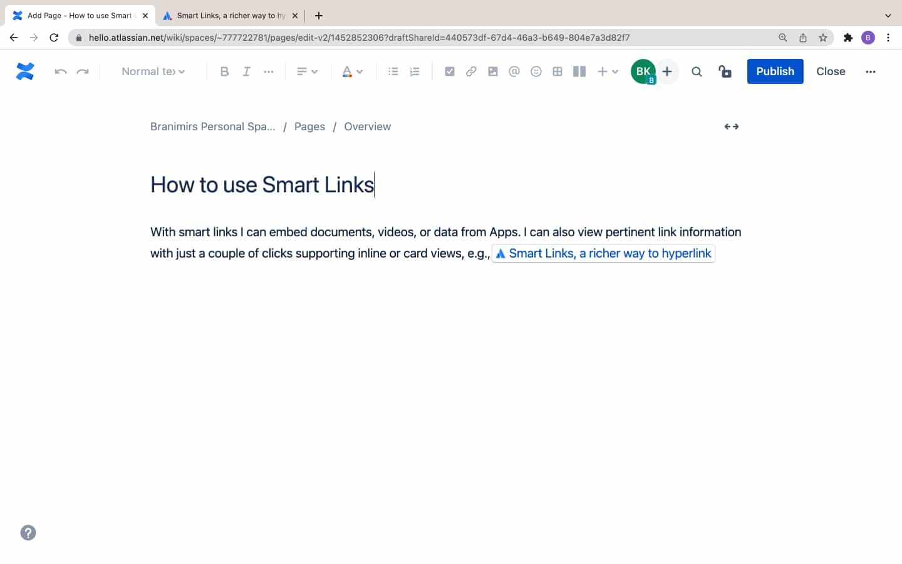Expand the text alignment dropdown
The height and width of the screenshot is (564, 902).
307,71
